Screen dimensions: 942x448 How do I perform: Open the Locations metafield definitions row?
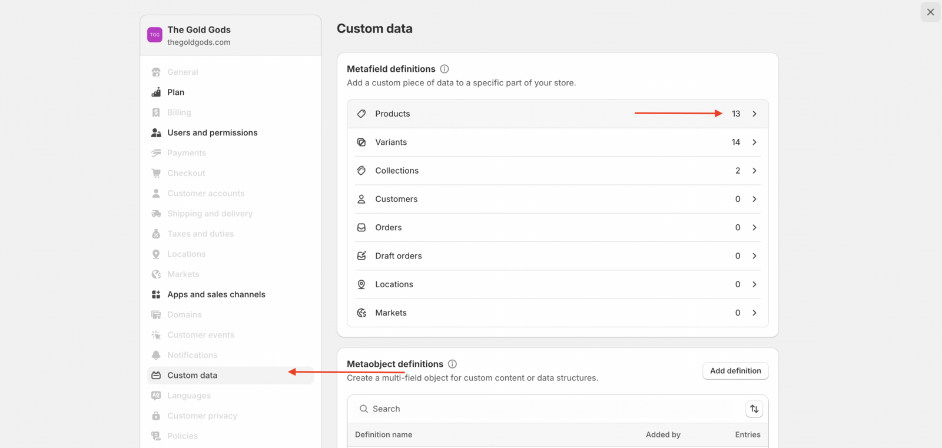394,284
